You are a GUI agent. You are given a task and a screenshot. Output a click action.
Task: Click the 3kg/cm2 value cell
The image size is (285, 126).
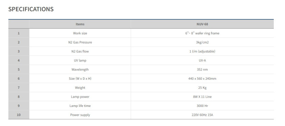(x=202, y=42)
